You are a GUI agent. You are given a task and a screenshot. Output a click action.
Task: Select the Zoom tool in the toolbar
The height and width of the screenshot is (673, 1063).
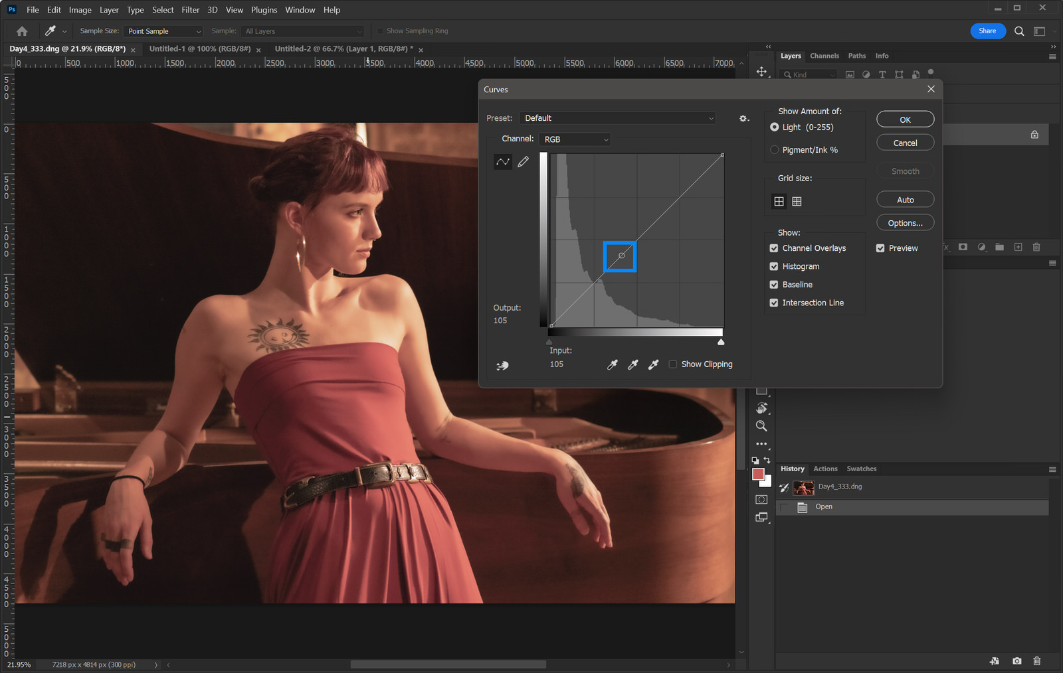point(761,426)
